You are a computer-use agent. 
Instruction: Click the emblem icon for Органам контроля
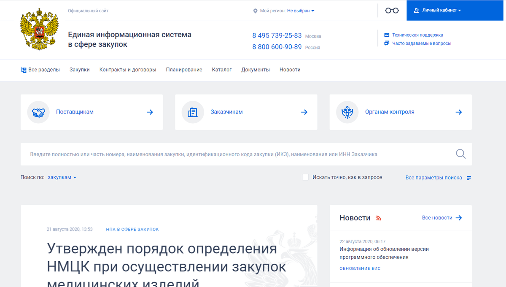(x=347, y=112)
